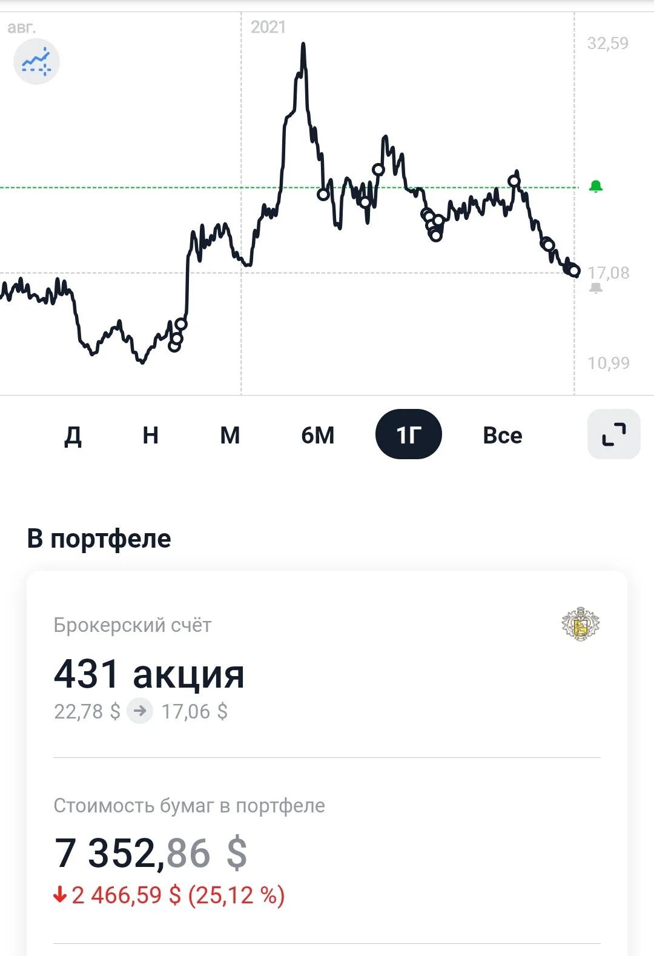Tap arrow between 22,78 $ and 17,06 $
Viewport: 654px width, 956px height.
pyautogui.click(x=140, y=711)
